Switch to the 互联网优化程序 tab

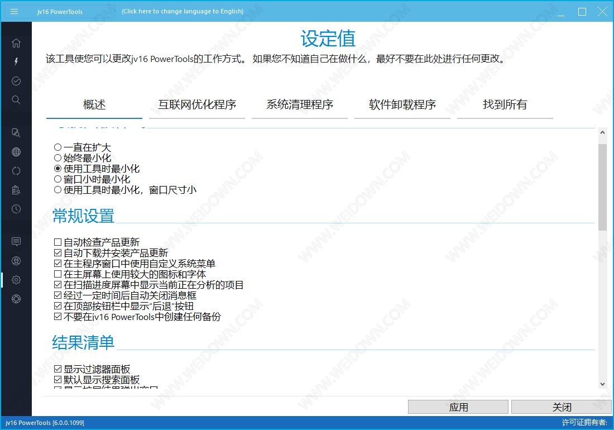pos(197,105)
